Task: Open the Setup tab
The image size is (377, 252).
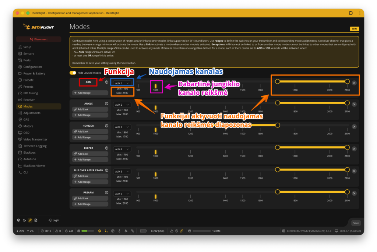Action: pyautogui.click(x=38, y=47)
